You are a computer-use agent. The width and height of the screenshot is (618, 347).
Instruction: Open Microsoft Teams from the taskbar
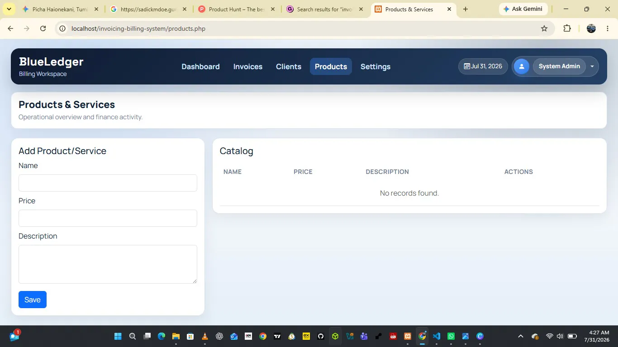pos(364,336)
